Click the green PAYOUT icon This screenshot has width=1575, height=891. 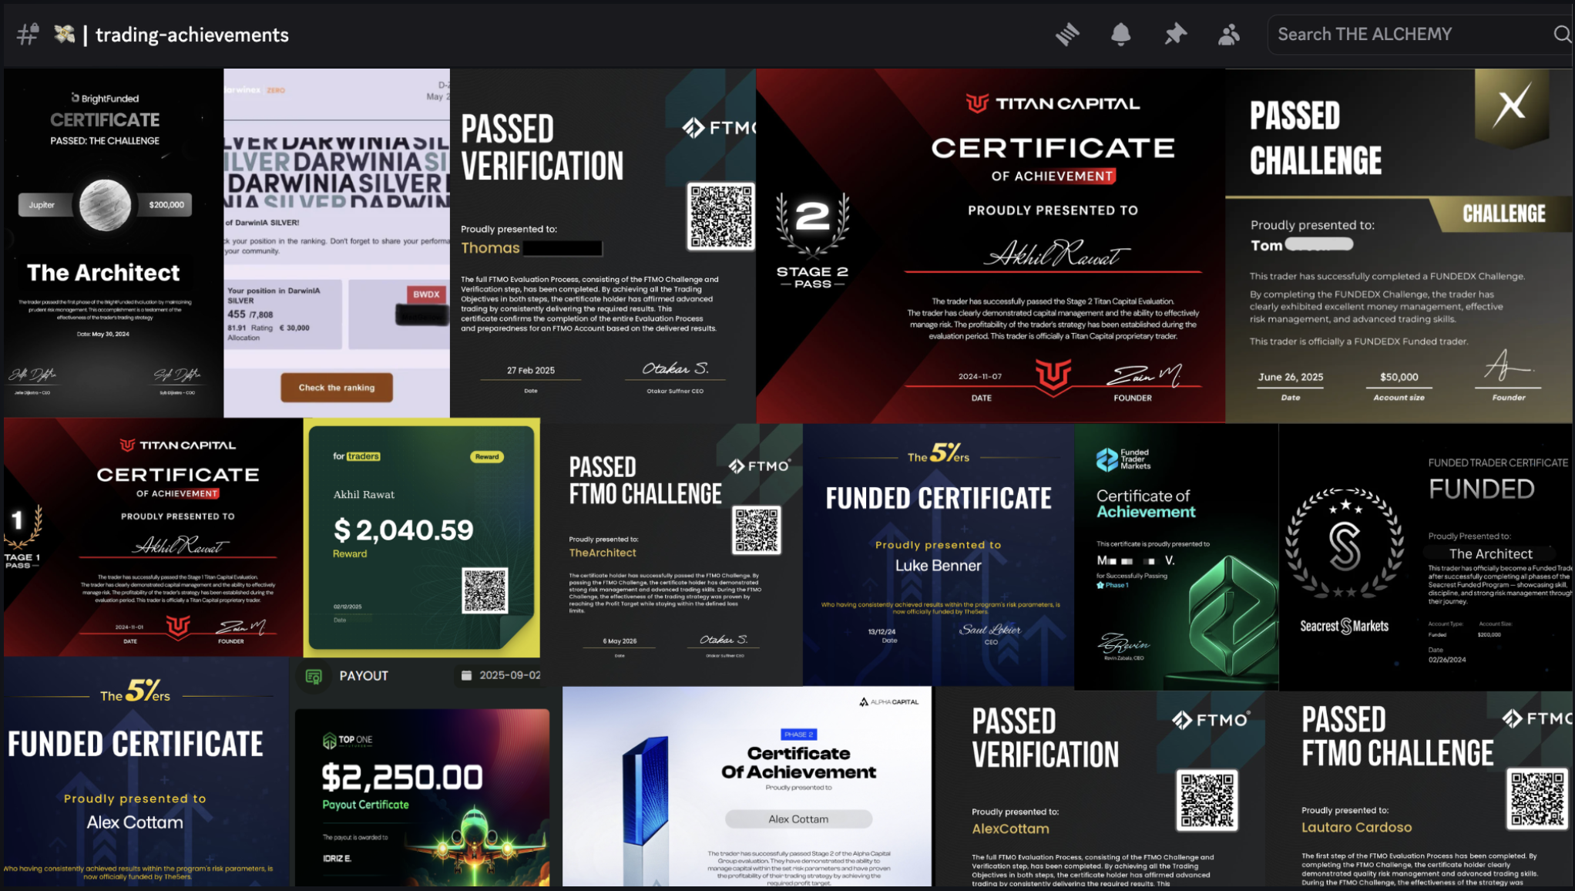314,676
